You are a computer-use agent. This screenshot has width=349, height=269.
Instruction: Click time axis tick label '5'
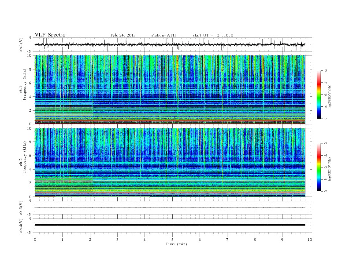172,240
